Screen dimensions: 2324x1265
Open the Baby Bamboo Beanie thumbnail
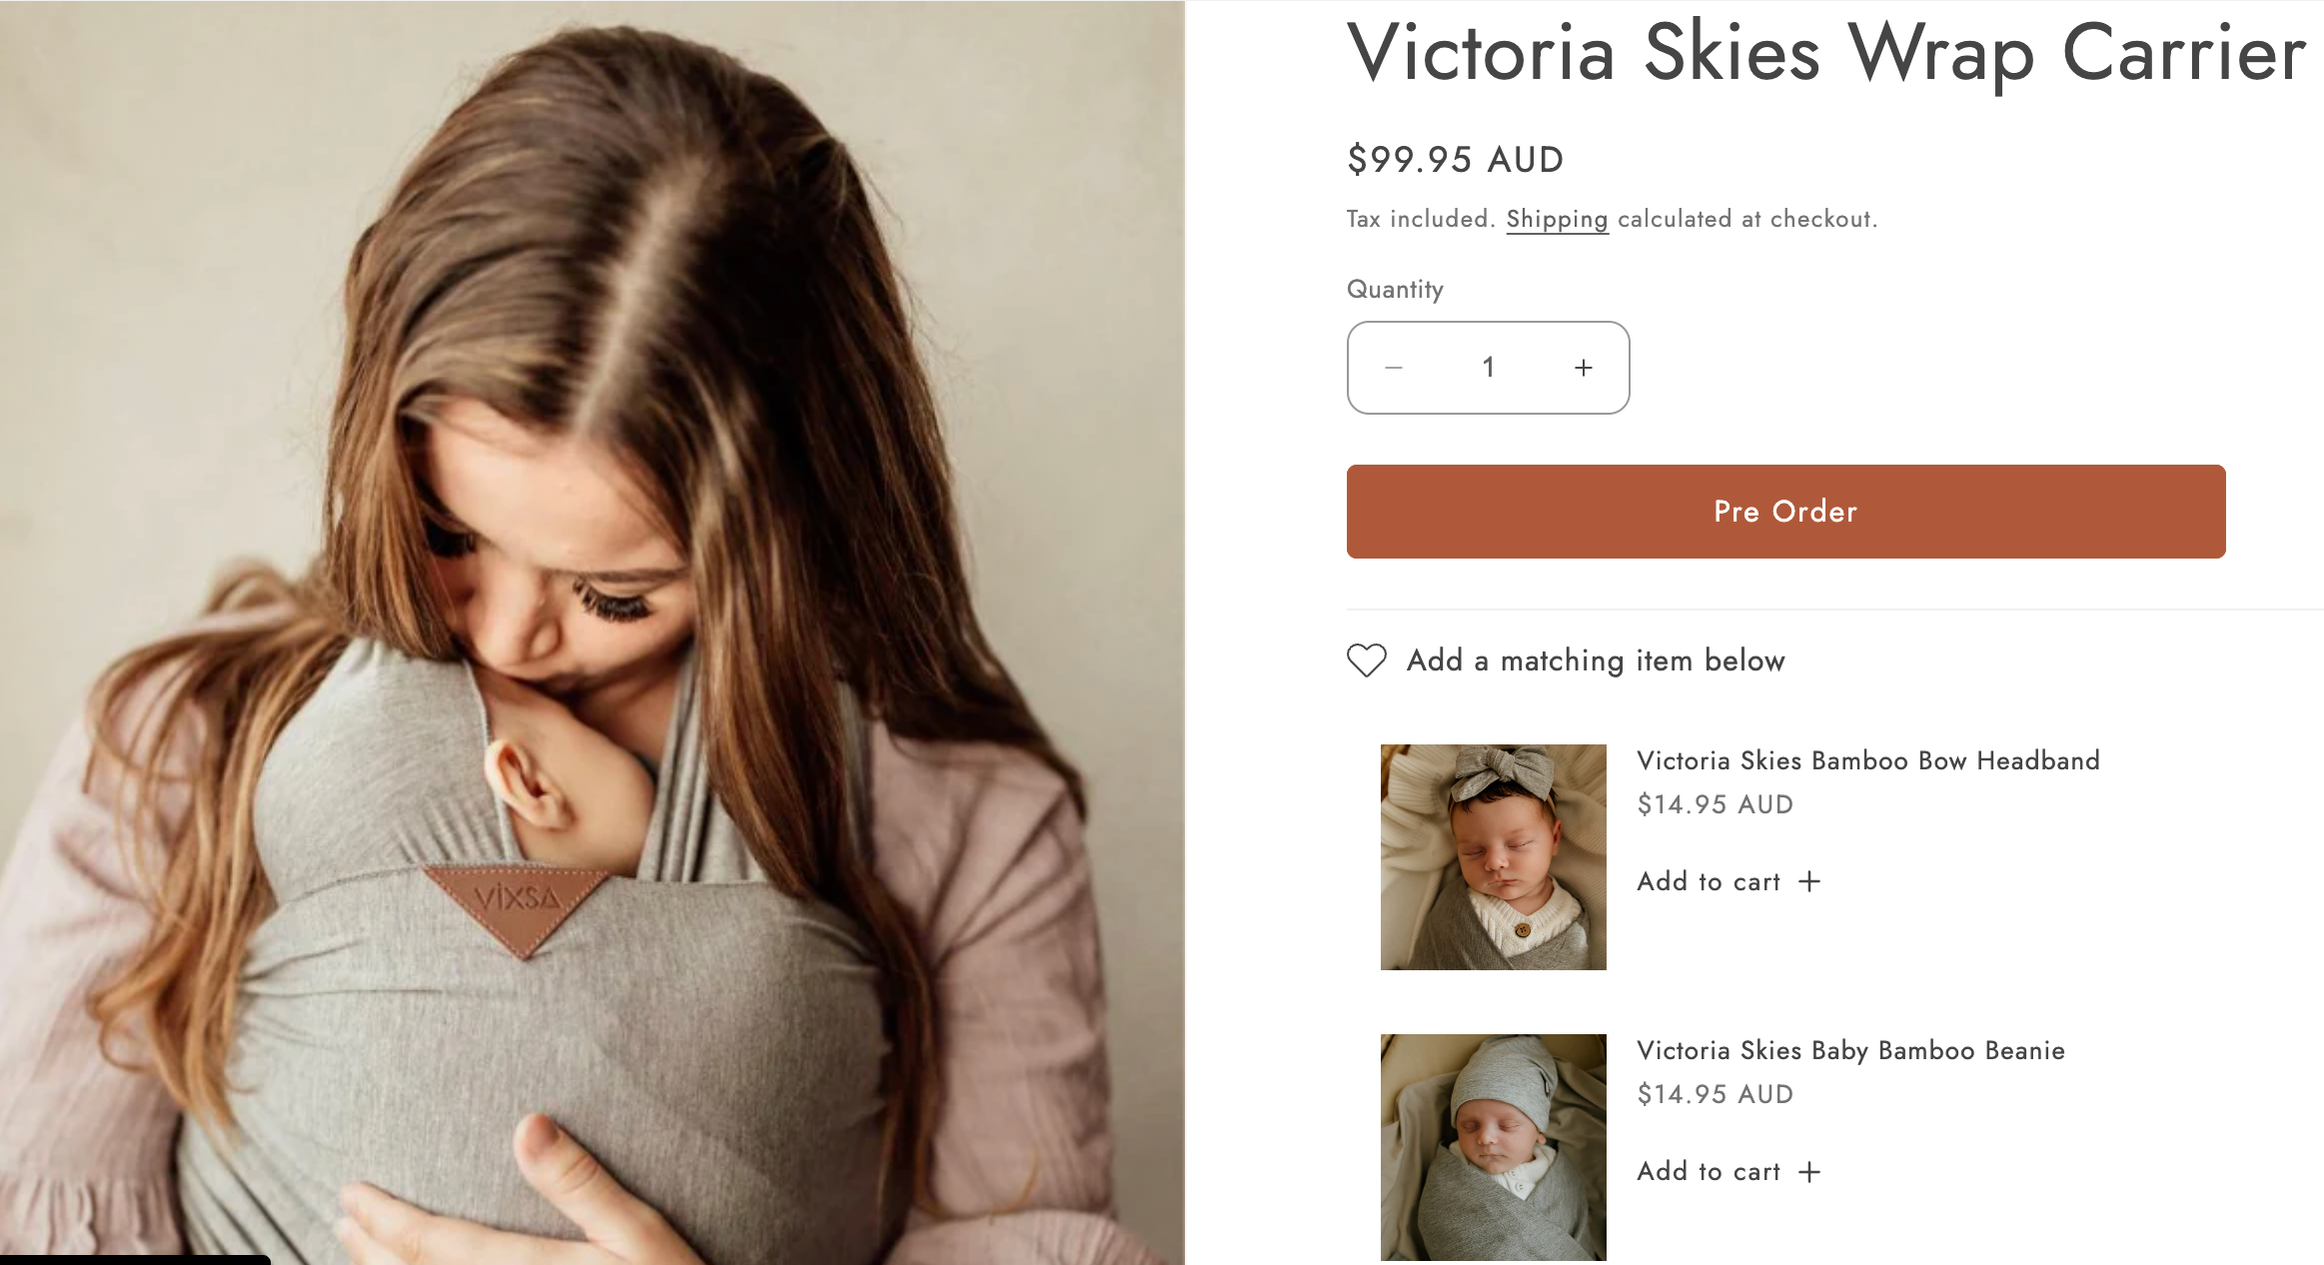[x=1493, y=1146]
